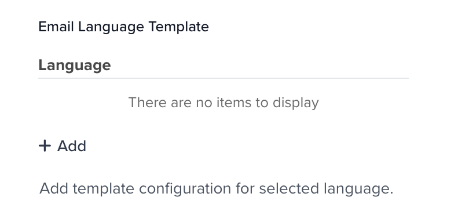Image resolution: width=469 pixels, height=219 pixels.
Task: Click 'selected language' in the description text
Action: (326, 189)
